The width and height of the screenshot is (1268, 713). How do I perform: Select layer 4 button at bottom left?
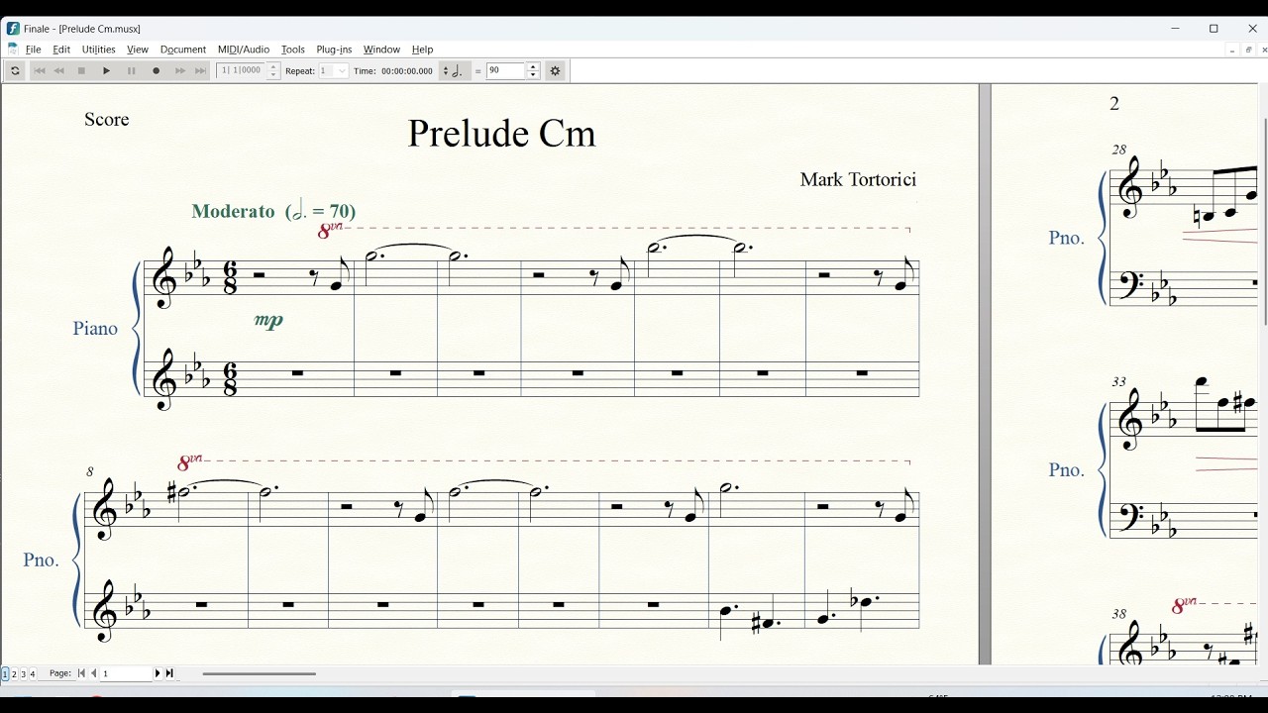click(x=33, y=674)
